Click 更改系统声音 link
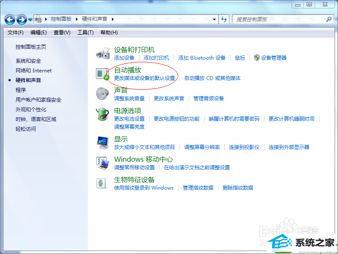Image resolution: width=338 pixels, height=254 pixels. click(x=169, y=99)
